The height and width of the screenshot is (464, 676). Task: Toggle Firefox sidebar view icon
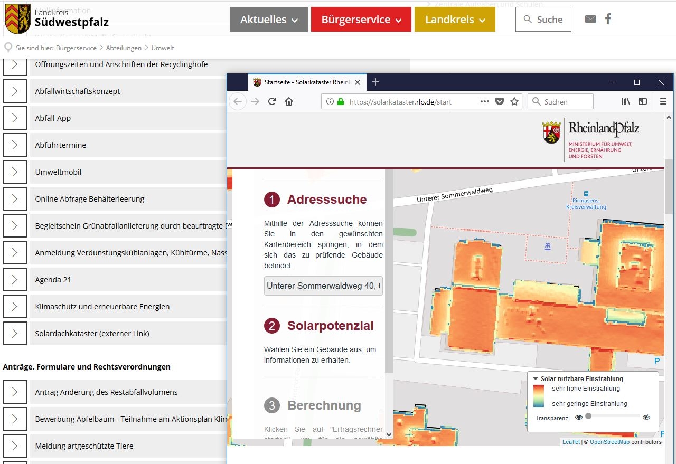click(x=643, y=101)
